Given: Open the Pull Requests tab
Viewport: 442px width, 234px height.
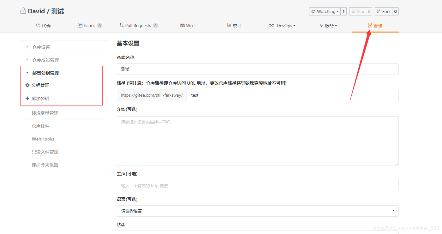Looking at the screenshot, I should [139, 26].
